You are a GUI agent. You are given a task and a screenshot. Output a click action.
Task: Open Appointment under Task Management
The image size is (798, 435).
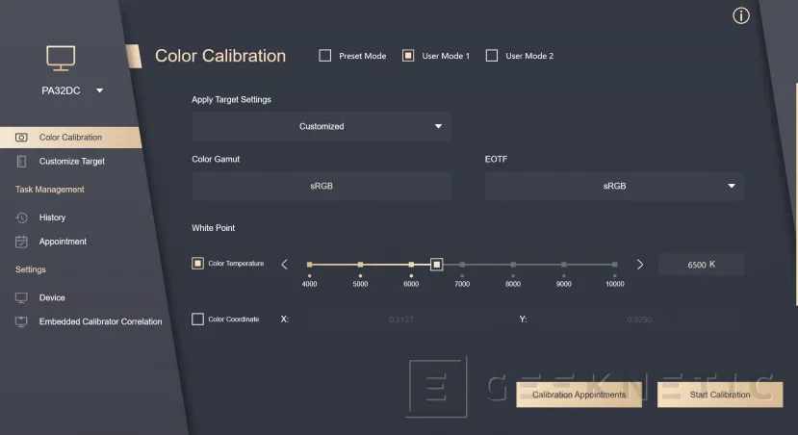[x=63, y=242]
